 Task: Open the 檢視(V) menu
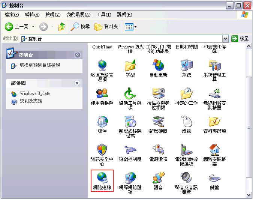53,15
